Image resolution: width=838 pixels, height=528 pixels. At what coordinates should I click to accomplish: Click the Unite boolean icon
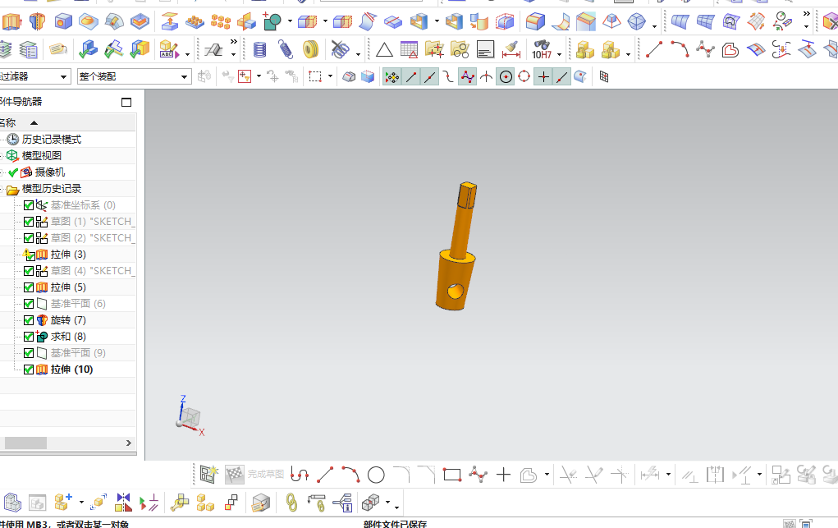pos(272,21)
